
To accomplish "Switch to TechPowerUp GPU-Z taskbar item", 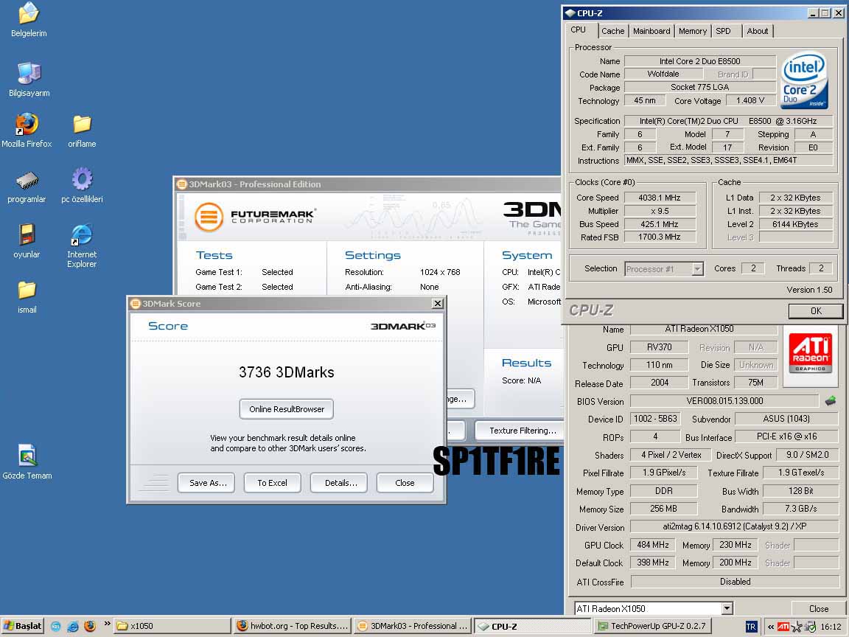I will [654, 626].
